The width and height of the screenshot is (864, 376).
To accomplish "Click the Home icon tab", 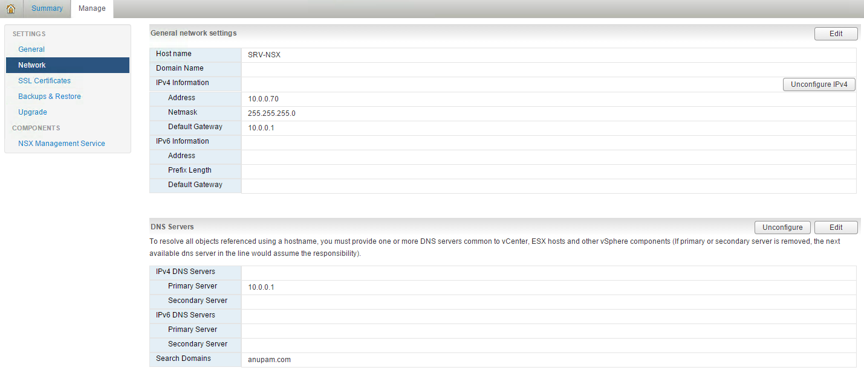I will (x=10, y=8).
